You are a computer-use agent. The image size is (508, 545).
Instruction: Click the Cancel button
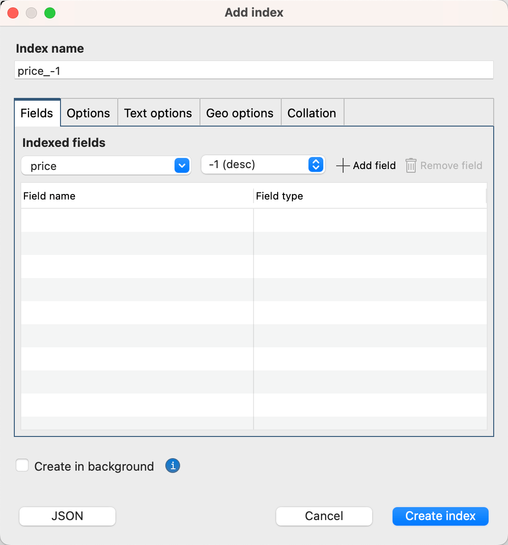(324, 516)
